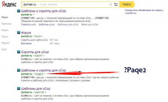Click favicon beside Шаблоны для uCoz result
The image size is (168, 102).
pos(19,89)
